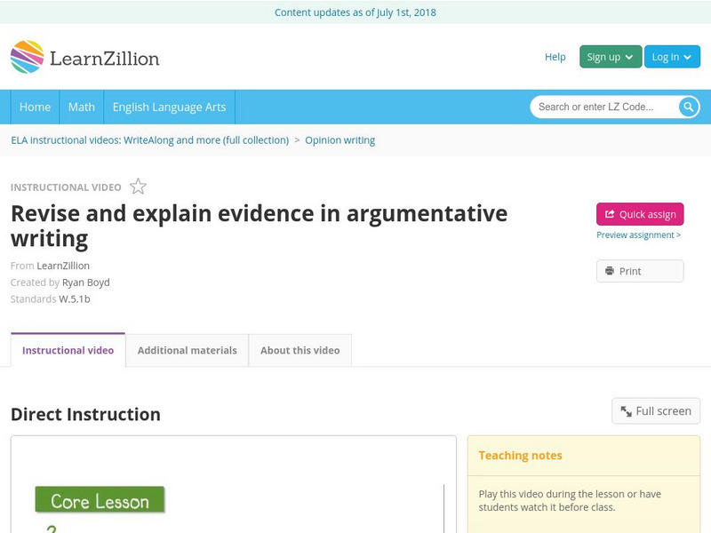Click the expand icon on Full screen button
The image size is (711, 533).
(627, 410)
